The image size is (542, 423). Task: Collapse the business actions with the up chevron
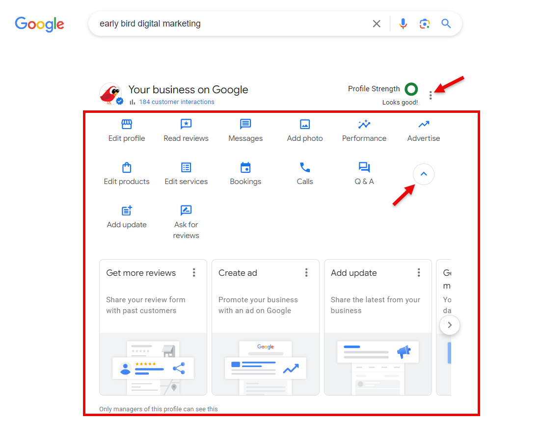pyautogui.click(x=424, y=174)
